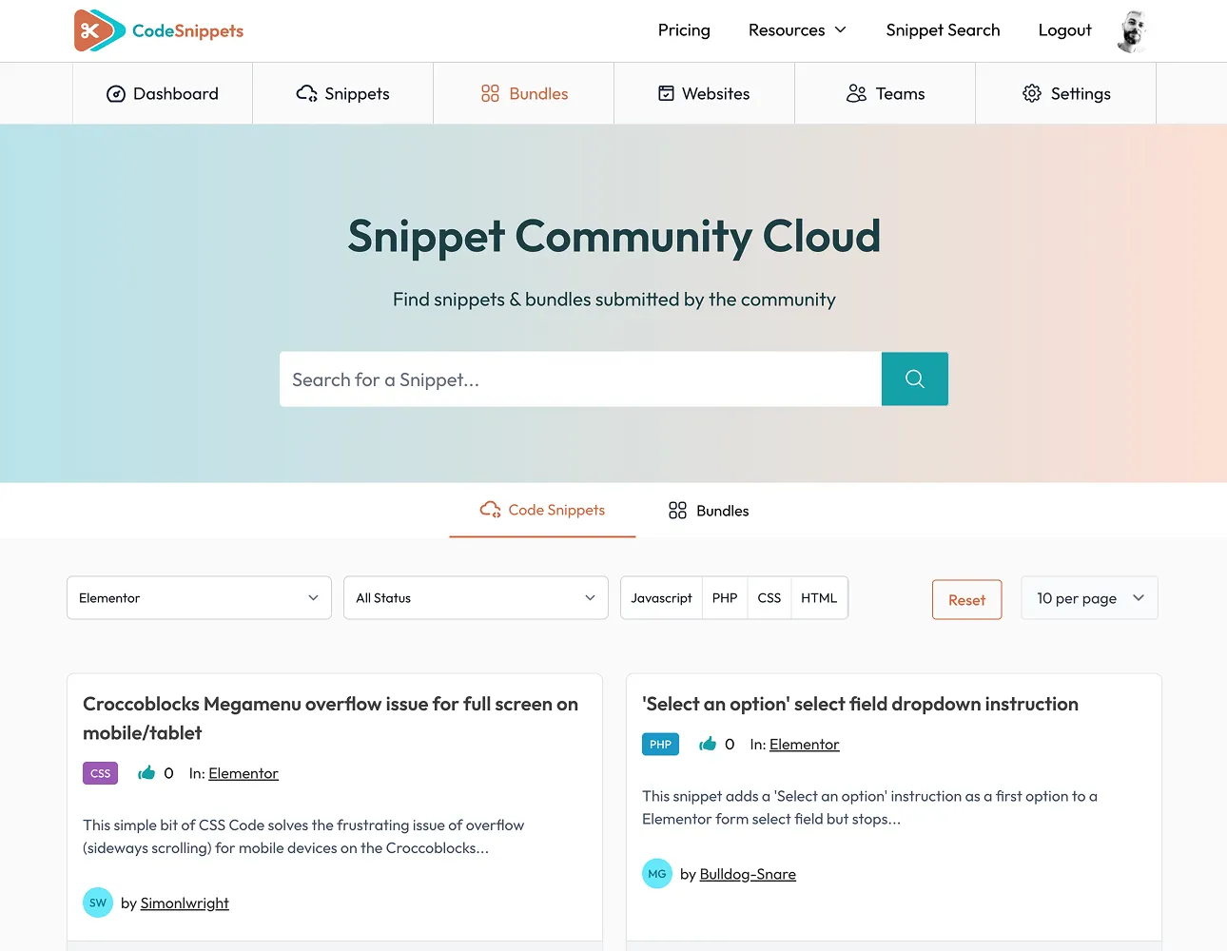
Task: Open the Bulldog-Snare author link
Action: pyautogui.click(x=748, y=874)
